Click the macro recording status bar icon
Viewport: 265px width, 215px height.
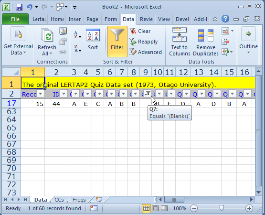94,208
